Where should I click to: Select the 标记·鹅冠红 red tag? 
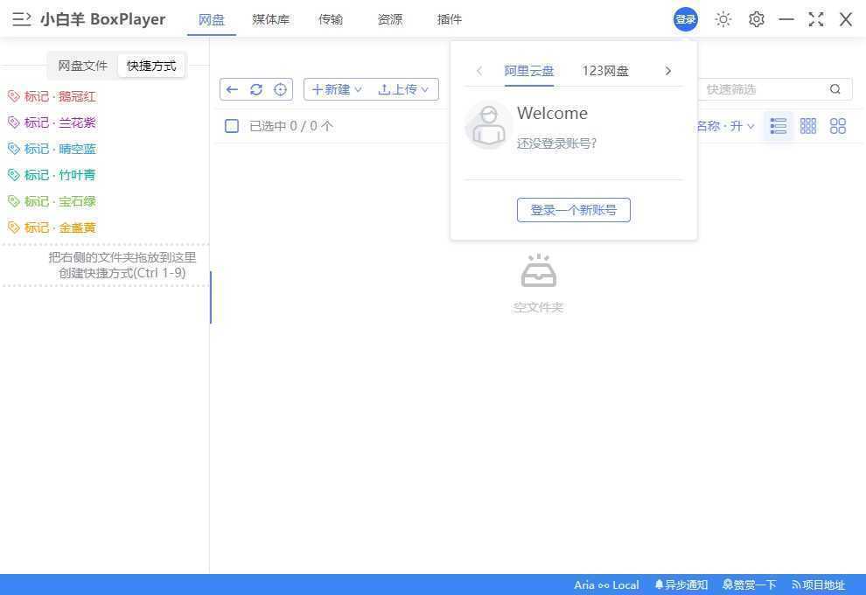click(54, 96)
